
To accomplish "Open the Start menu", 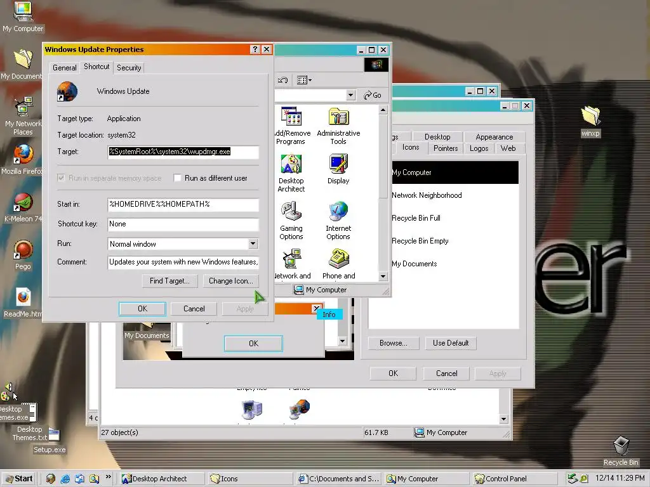I will [x=18, y=479].
